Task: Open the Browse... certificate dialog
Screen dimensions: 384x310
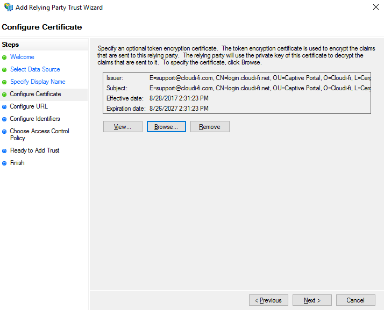Action: (166, 126)
